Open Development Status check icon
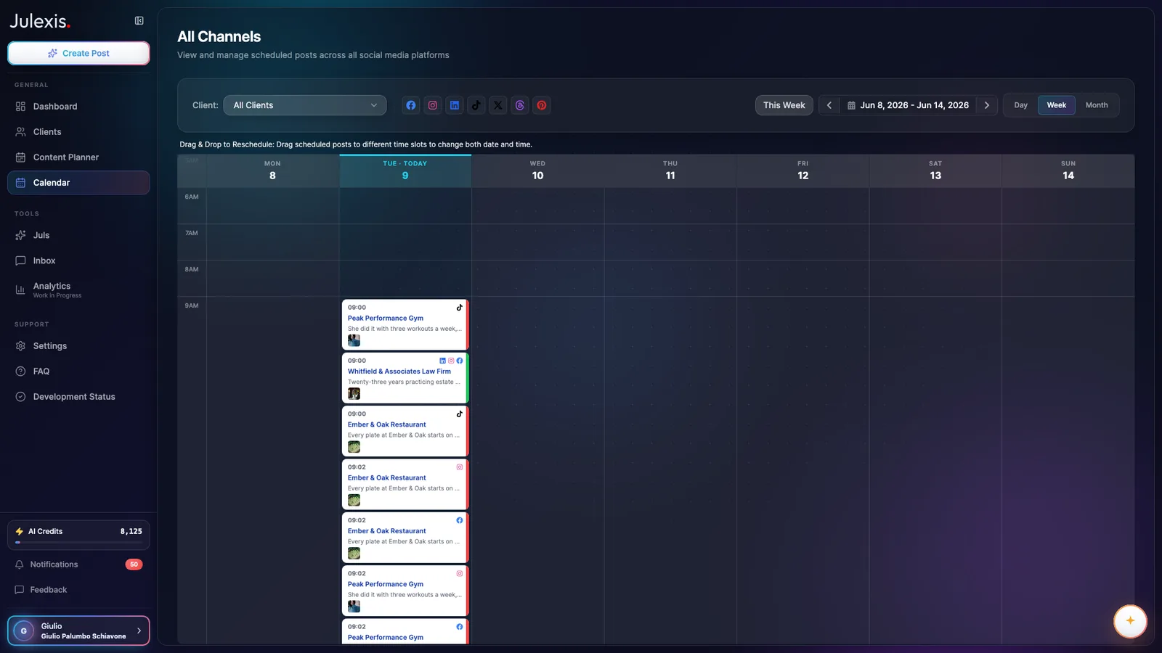The height and width of the screenshot is (653, 1162). (x=20, y=397)
